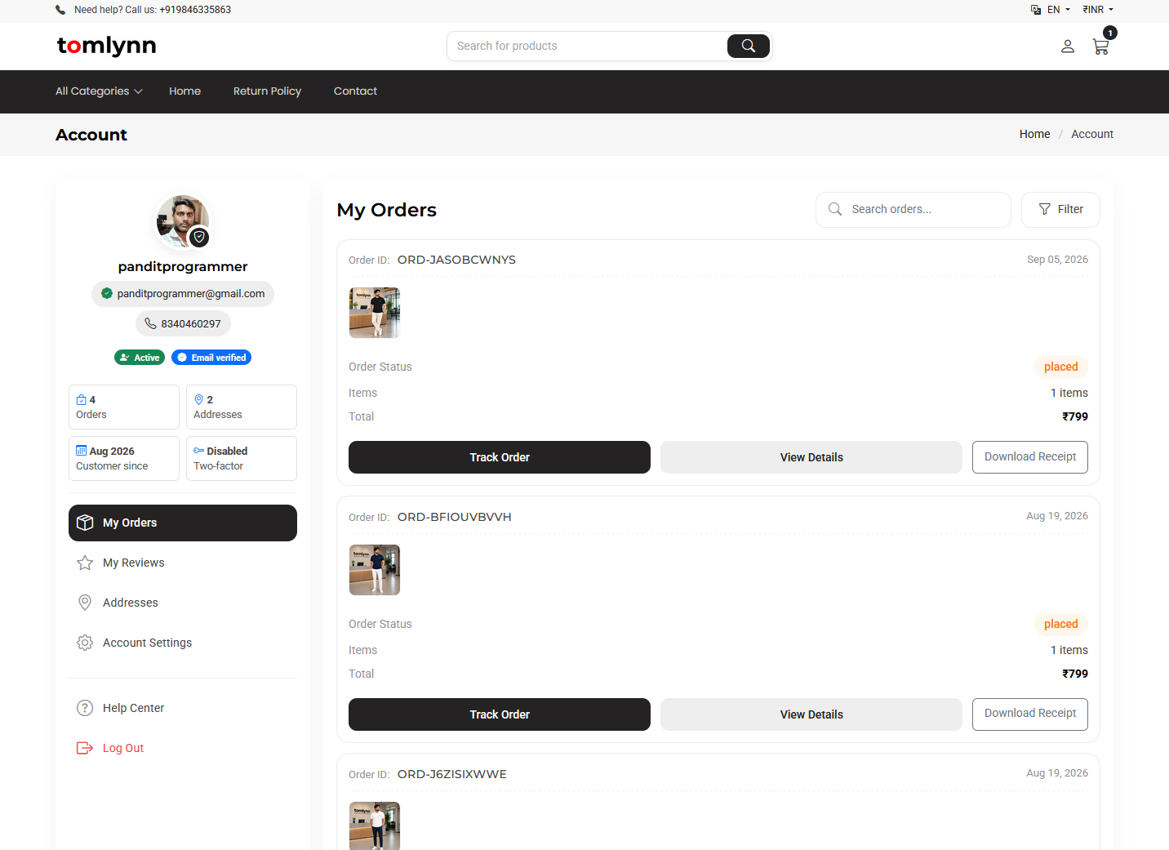Click the Search for products field

(588, 46)
